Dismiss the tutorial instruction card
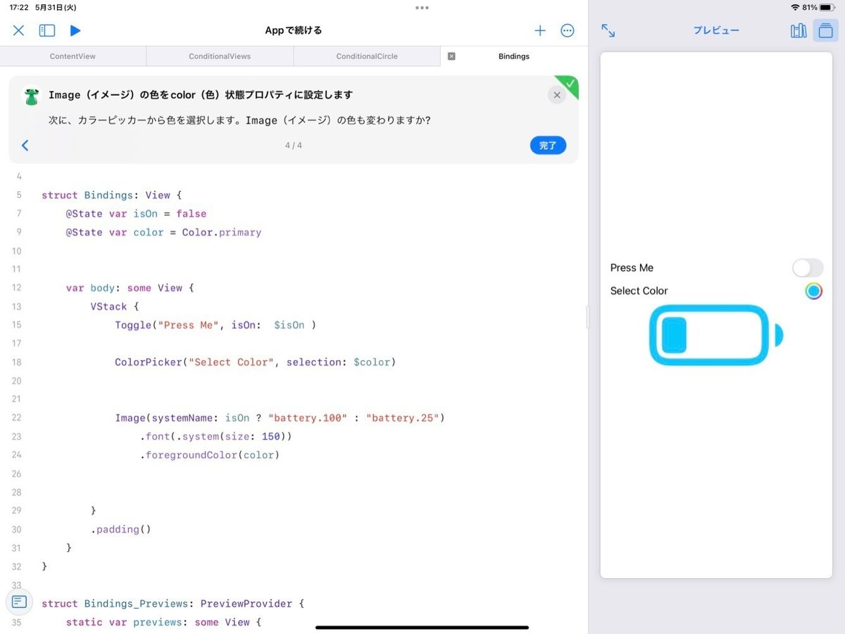845x634 pixels. [x=557, y=95]
